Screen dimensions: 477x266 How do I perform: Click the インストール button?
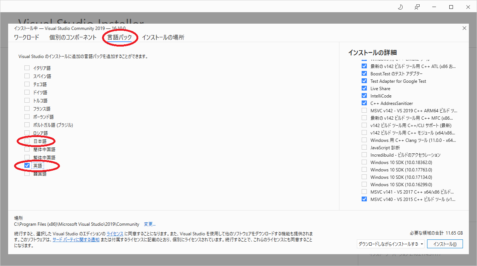[x=445, y=244]
